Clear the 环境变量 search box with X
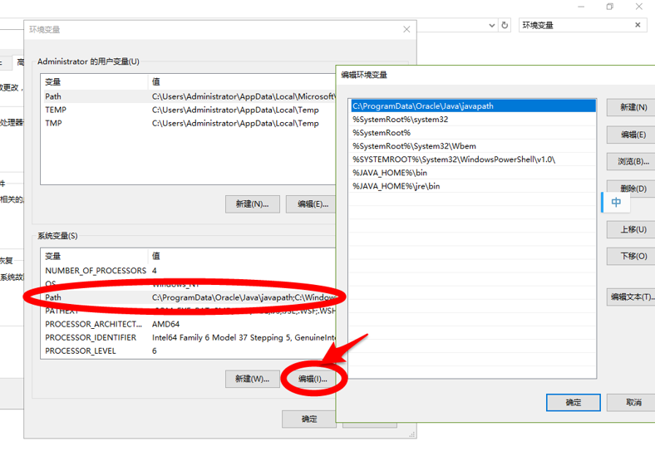Screen dimensions: 655x456 [x=638, y=25]
